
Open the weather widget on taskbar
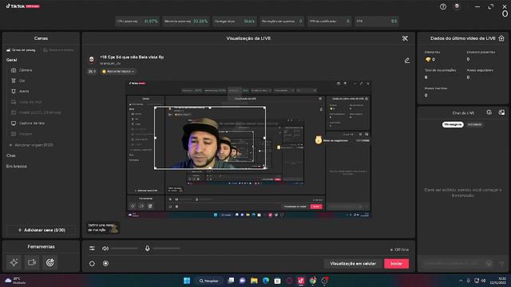(14, 281)
